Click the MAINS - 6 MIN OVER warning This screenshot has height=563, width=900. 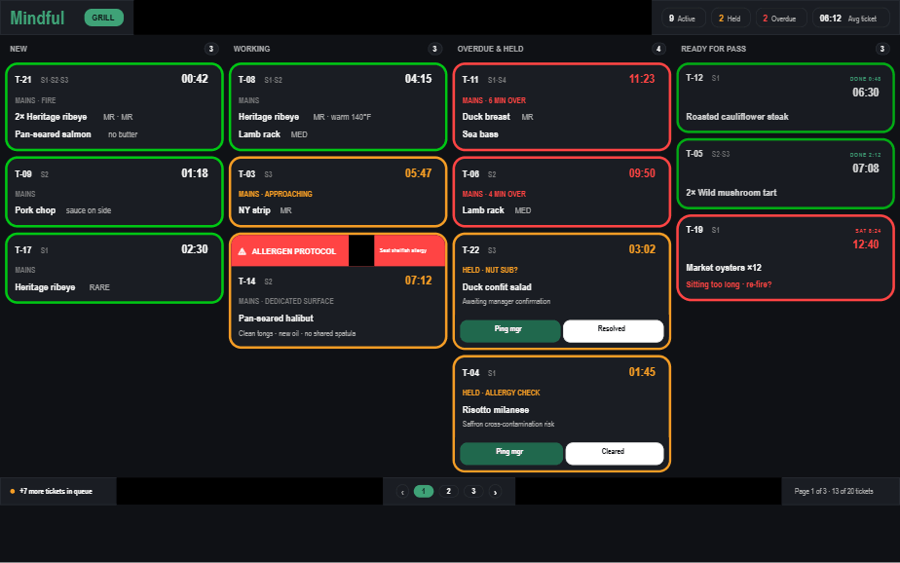pos(494,100)
